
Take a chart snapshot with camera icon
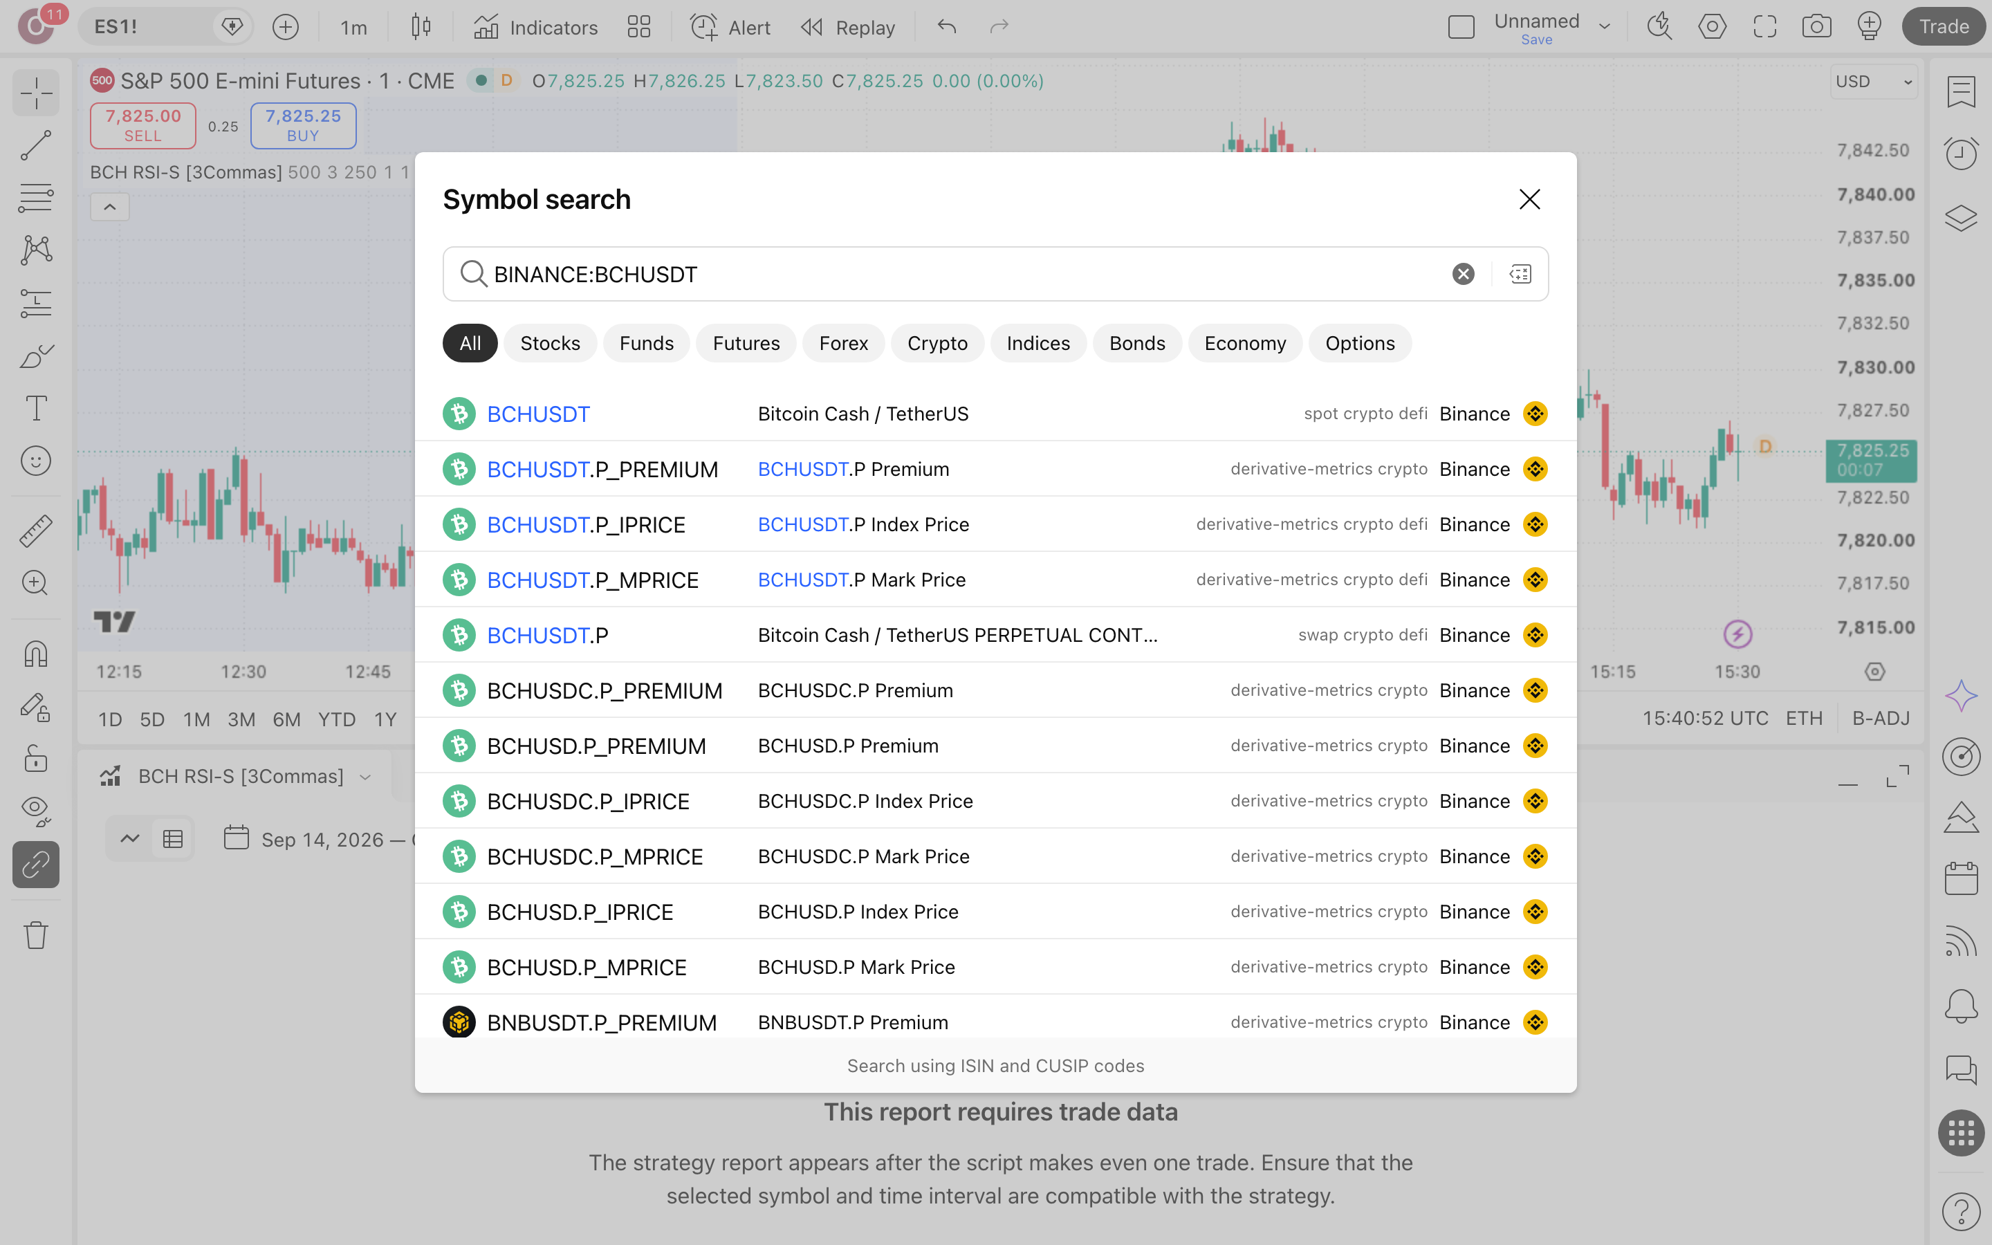click(x=1817, y=27)
